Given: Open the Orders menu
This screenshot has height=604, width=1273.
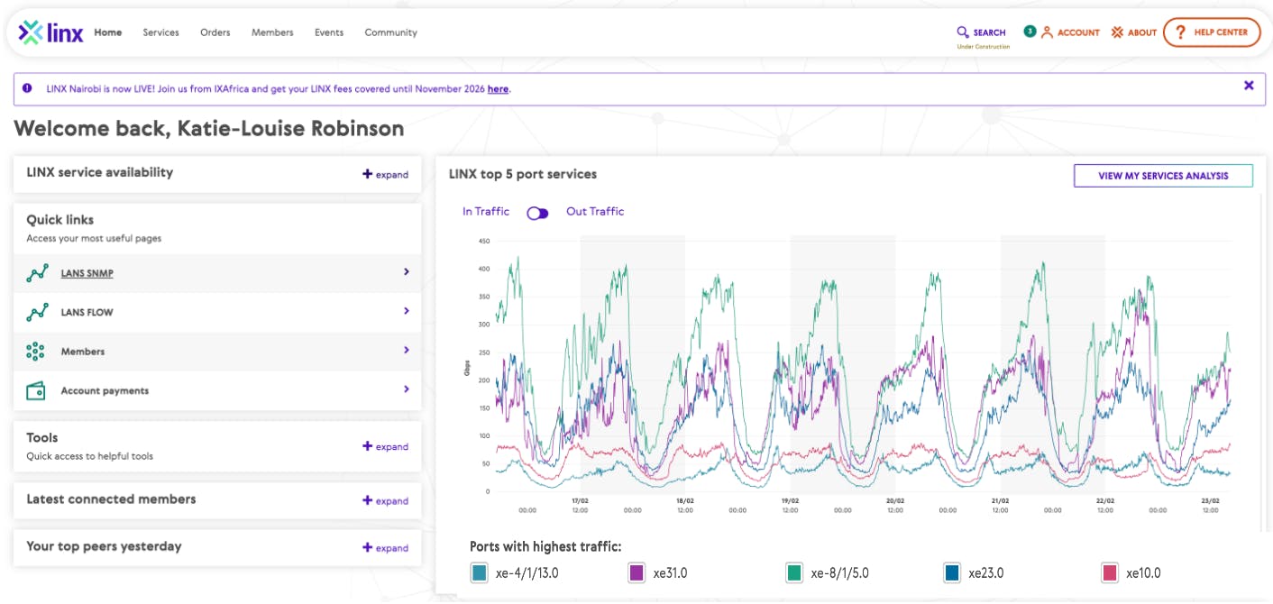Looking at the screenshot, I should coord(215,32).
